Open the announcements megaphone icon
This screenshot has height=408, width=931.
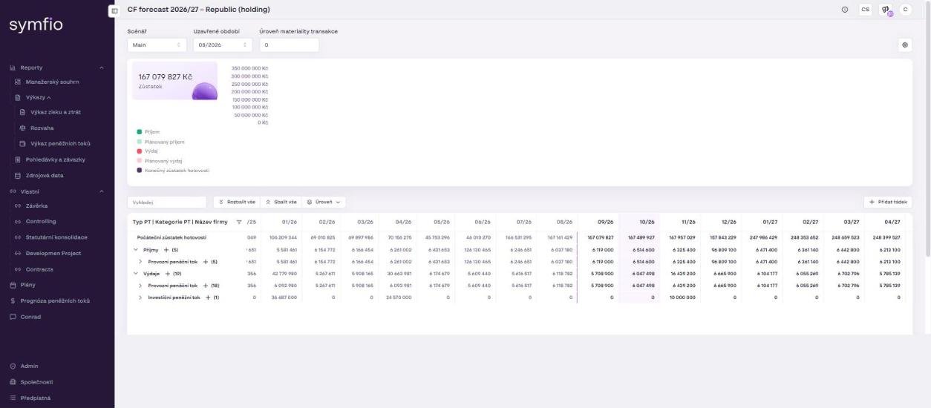(x=886, y=10)
